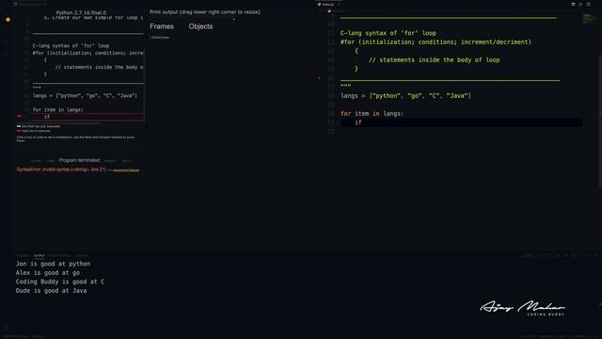Click the Objects heading

[x=200, y=26]
